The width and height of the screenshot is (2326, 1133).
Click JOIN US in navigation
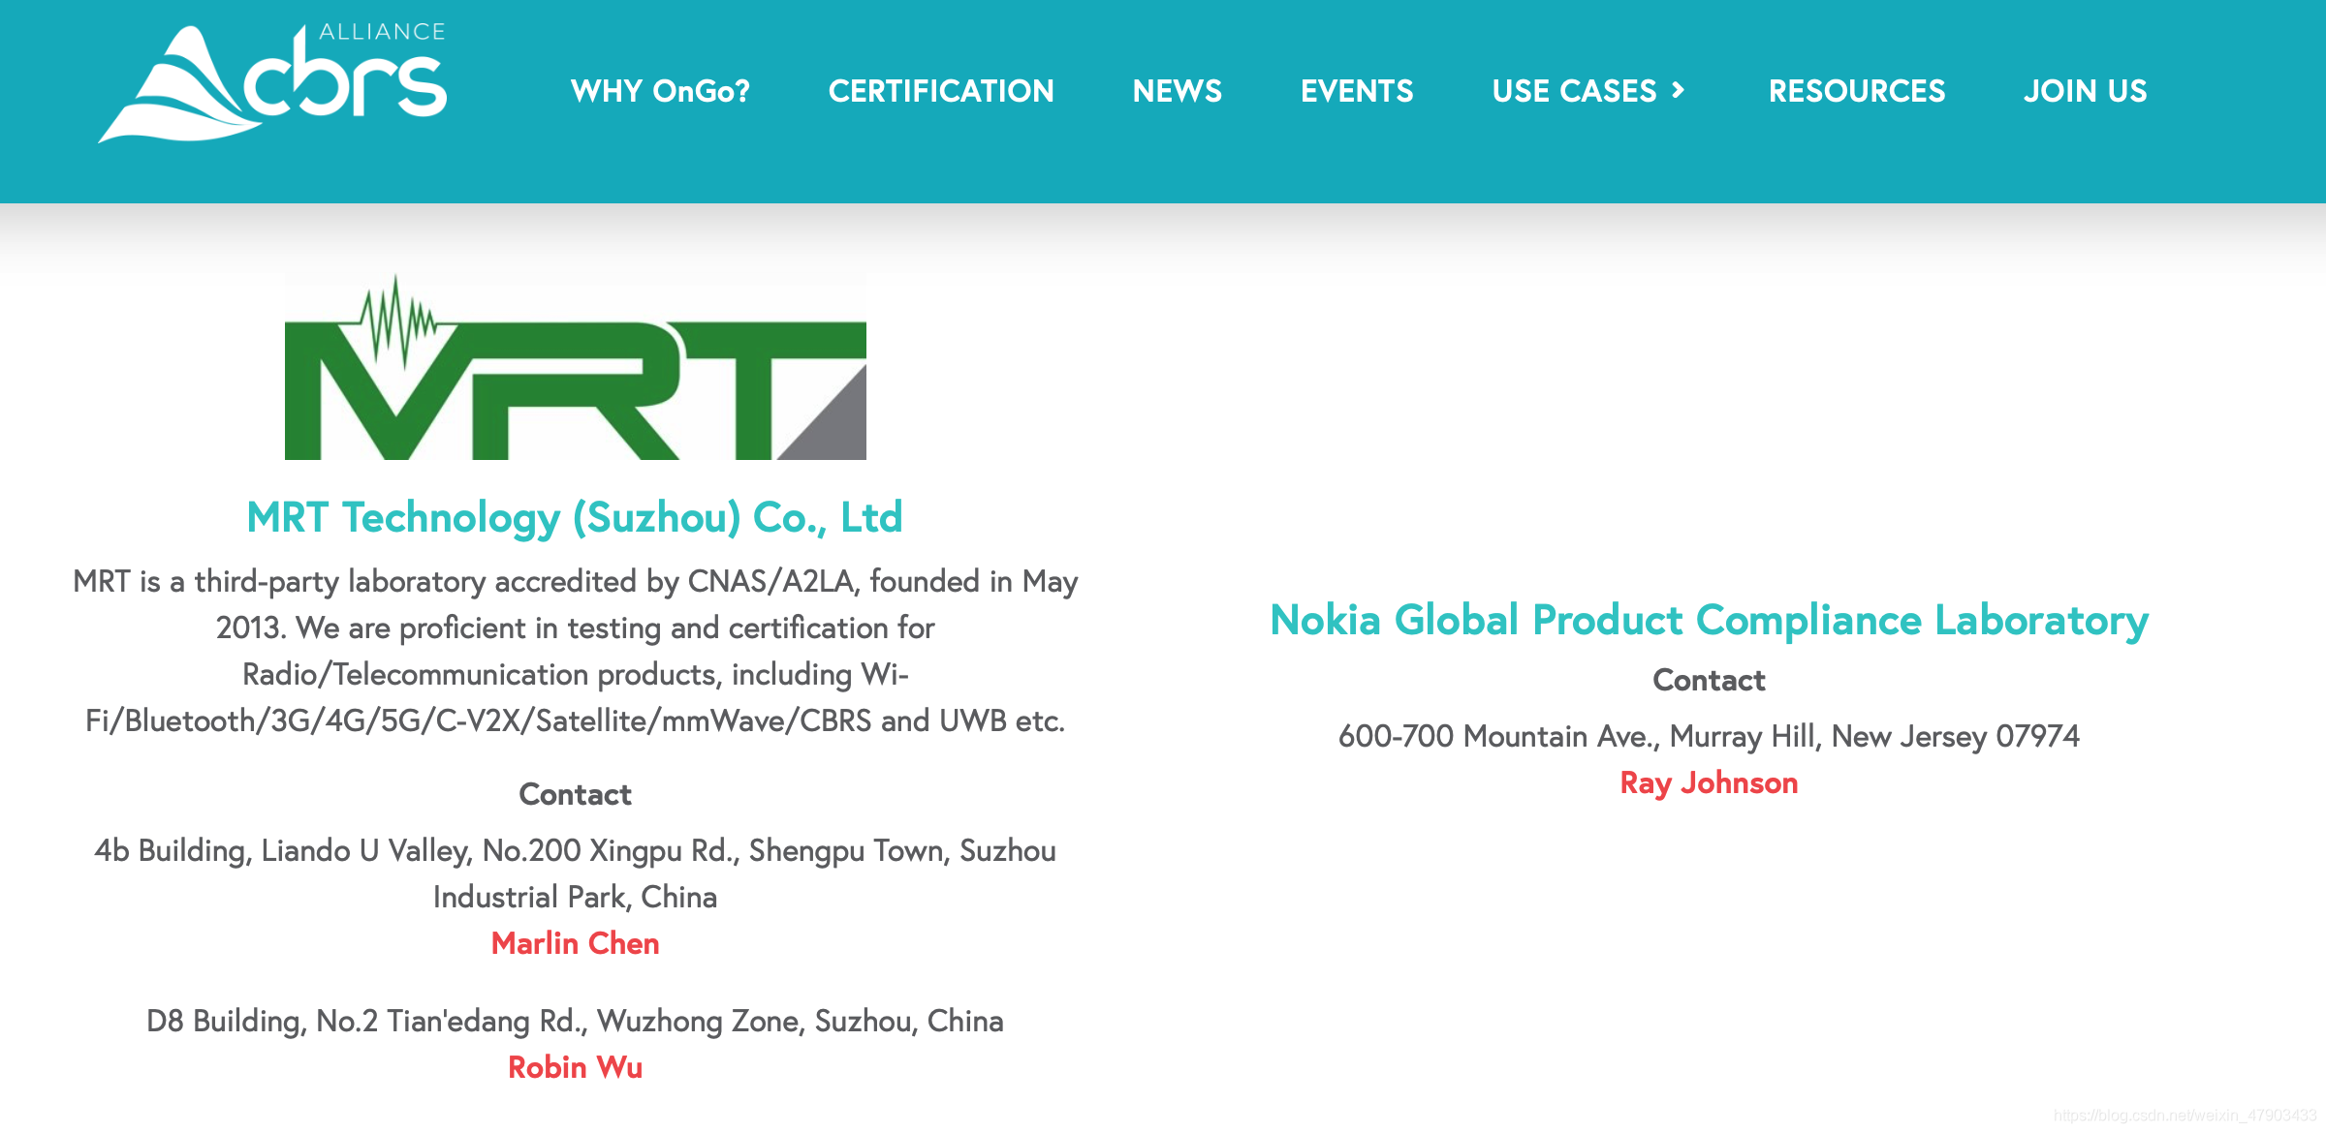coord(2085,91)
